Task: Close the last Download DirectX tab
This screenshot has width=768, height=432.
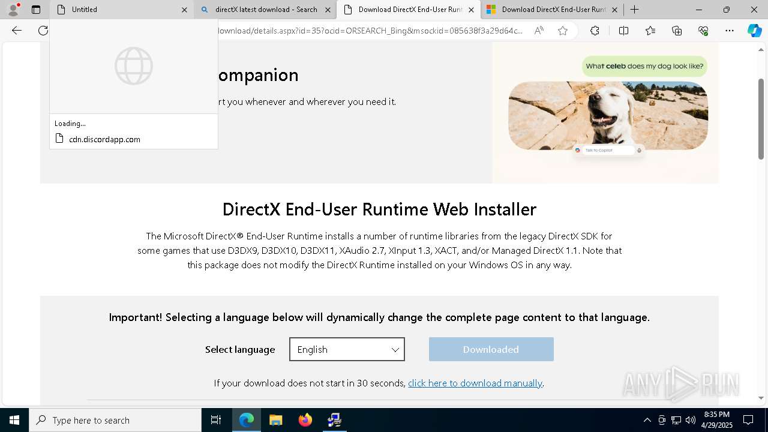Action: [614, 10]
